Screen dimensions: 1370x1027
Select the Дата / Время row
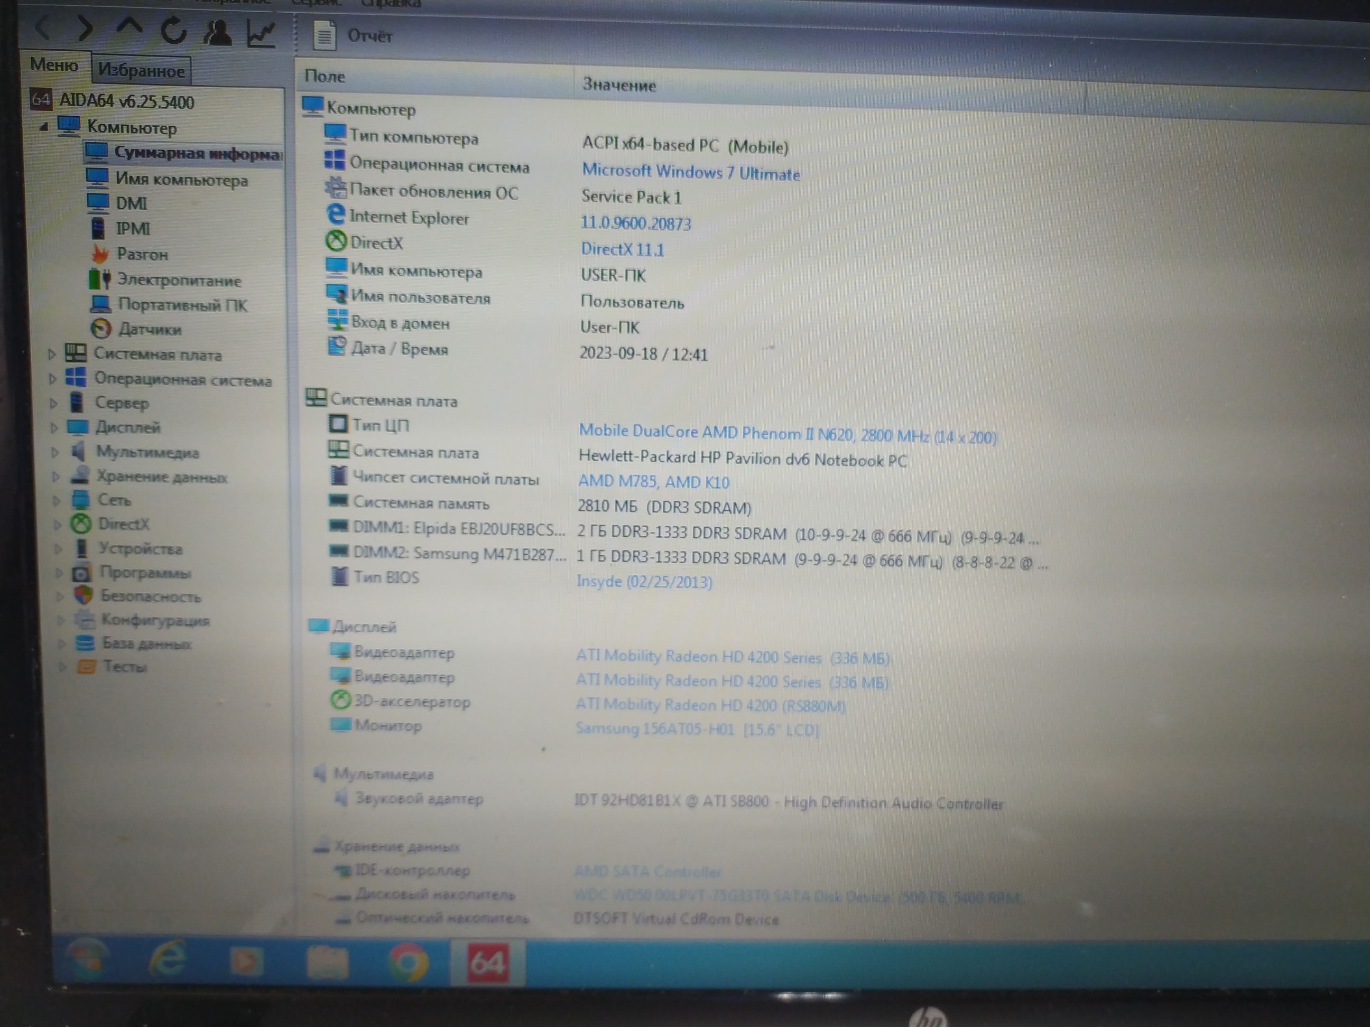point(517,351)
